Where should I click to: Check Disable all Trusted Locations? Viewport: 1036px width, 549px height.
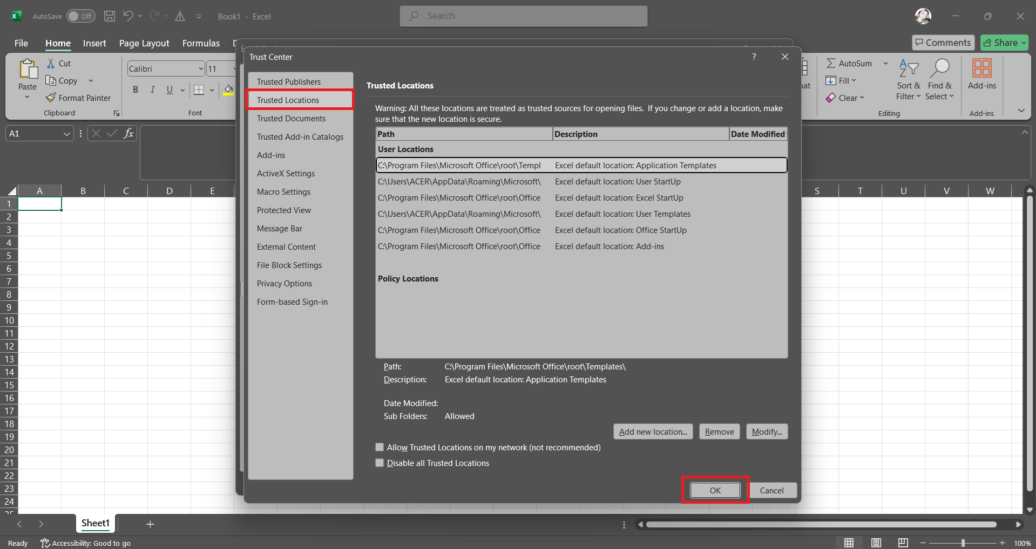pos(380,463)
